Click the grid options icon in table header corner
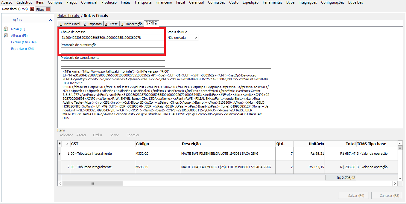Viewport: 406px width, 204px height. point(59,144)
